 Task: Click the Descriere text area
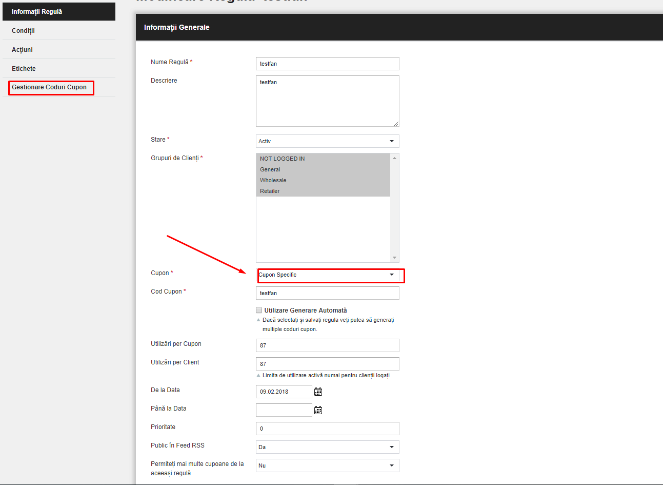327,101
